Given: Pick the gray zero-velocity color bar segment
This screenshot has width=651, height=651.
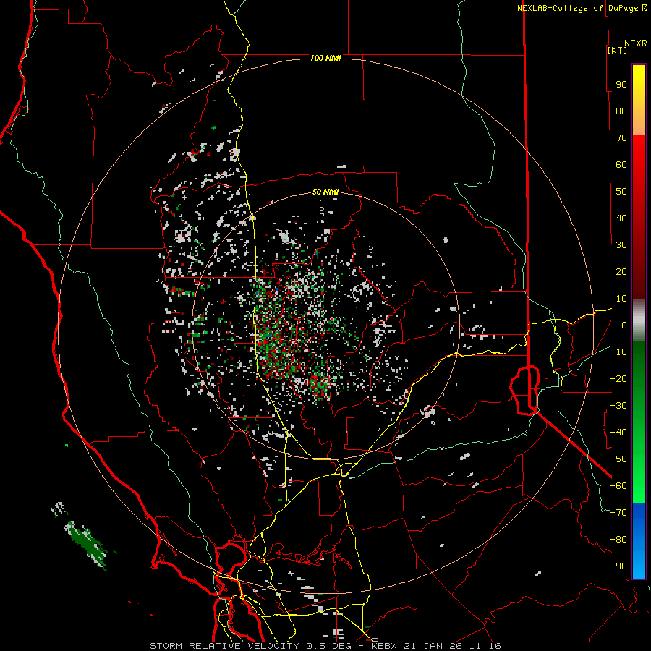Looking at the screenshot, I should [x=639, y=320].
